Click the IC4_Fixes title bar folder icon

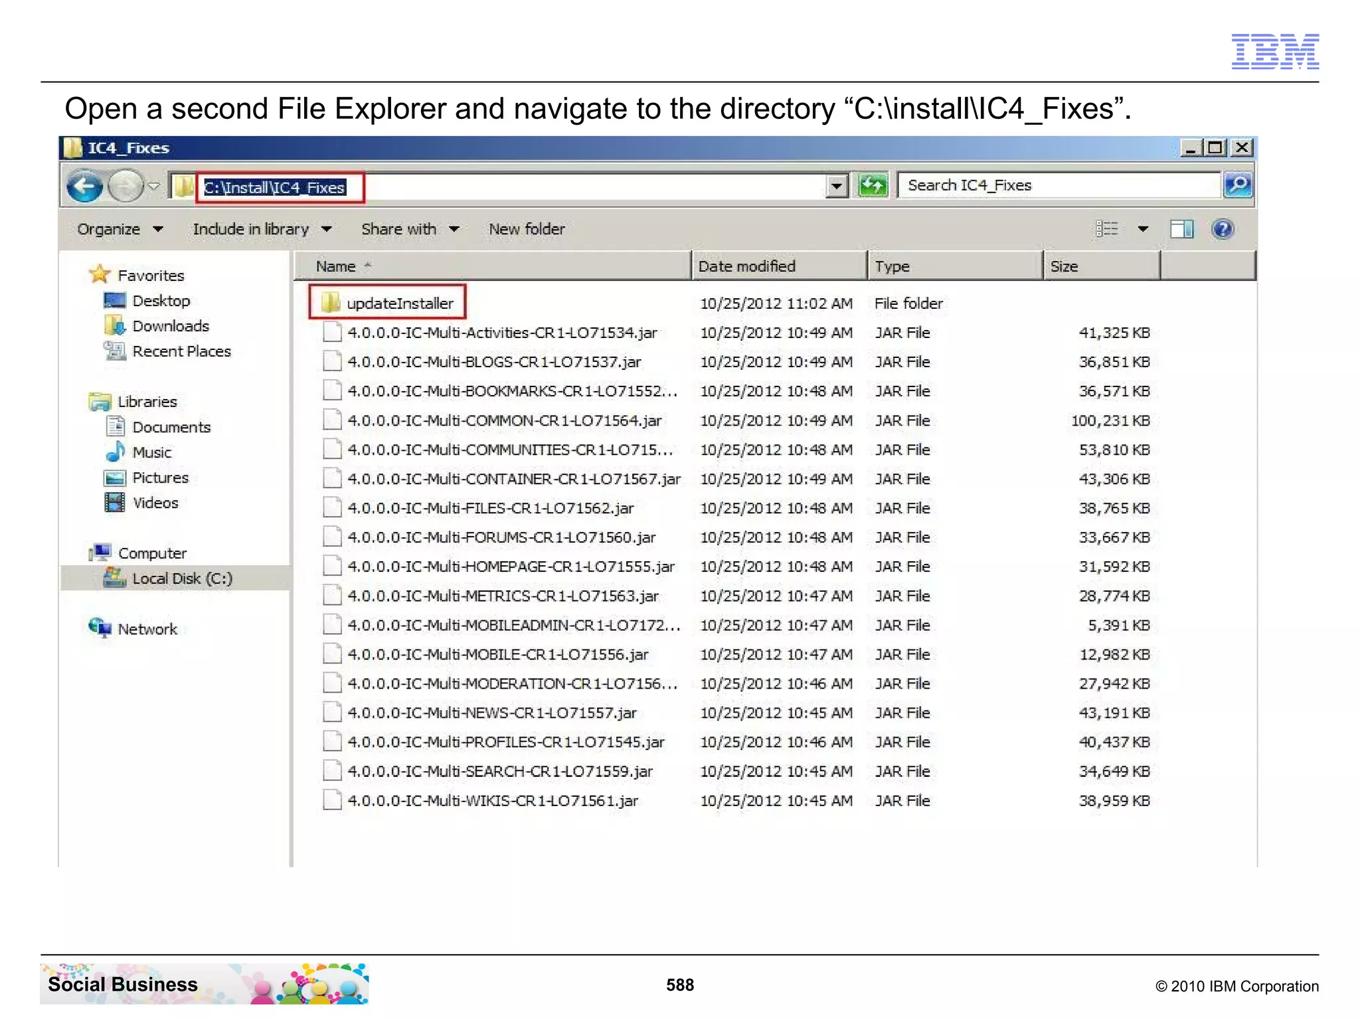coord(72,147)
